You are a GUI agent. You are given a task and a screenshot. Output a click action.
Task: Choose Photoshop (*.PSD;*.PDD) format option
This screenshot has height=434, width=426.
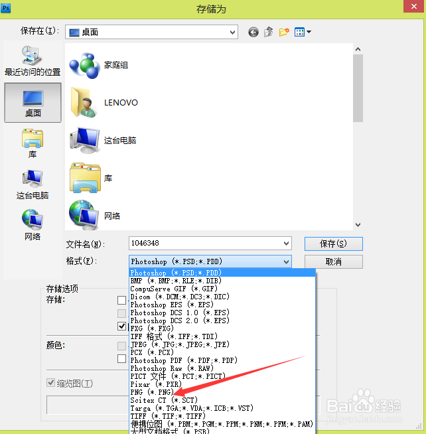222,273
